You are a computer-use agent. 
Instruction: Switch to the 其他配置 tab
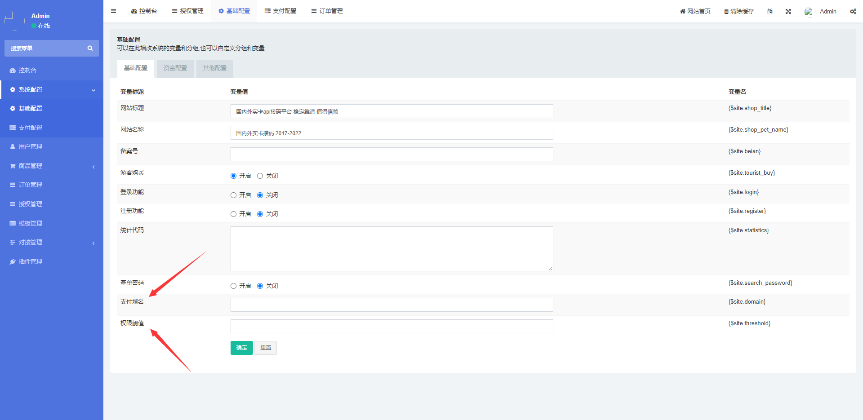click(214, 68)
